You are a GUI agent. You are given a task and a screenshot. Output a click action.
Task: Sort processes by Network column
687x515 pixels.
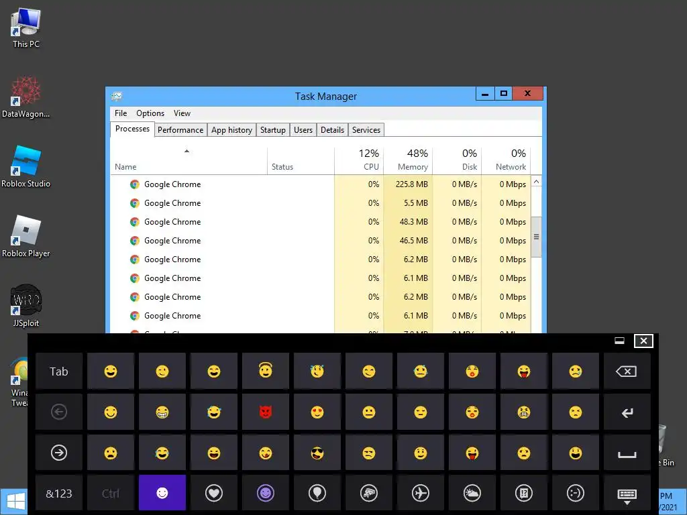click(506, 161)
